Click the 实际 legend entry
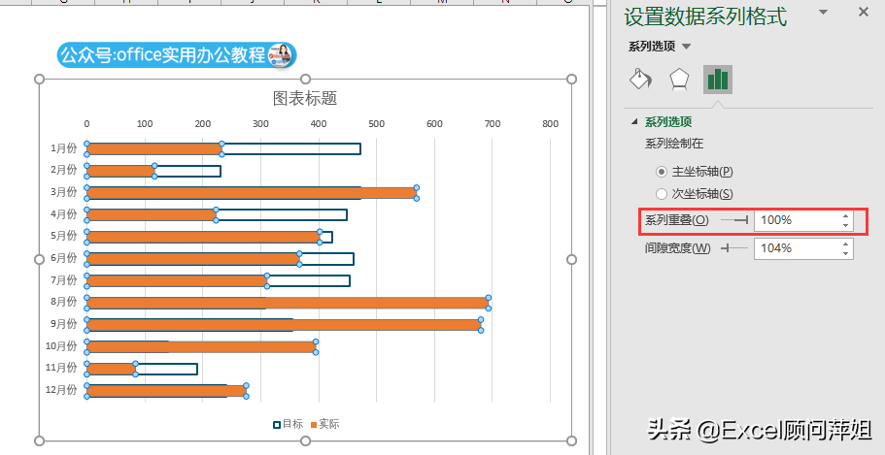 tap(325, 424)
